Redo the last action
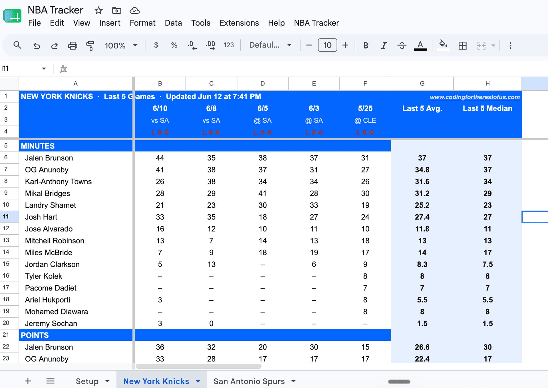The image size is (548, 388). point(54,45)
